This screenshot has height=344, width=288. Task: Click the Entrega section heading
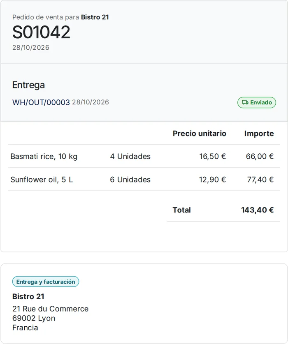pos(28,85)
